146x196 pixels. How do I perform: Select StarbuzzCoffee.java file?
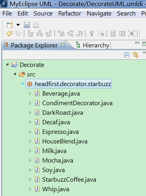tap(69, 180)
